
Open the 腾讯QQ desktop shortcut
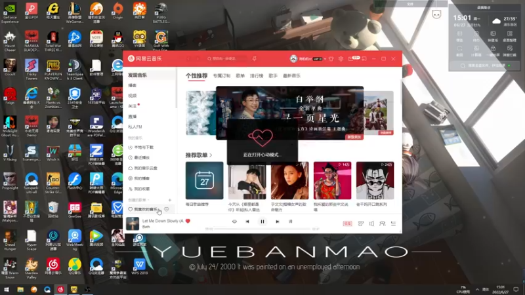[118, 39]
